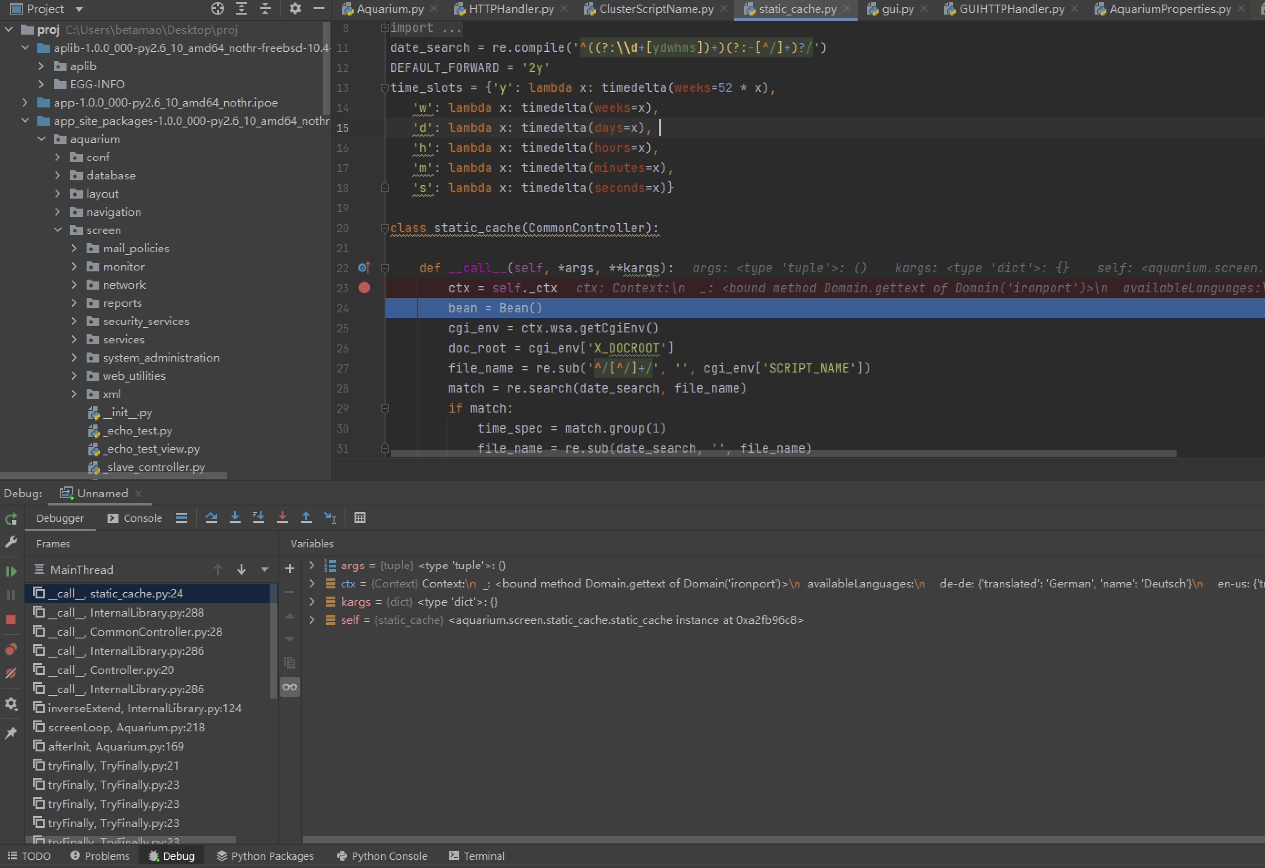
Task: Toggle Mute Breakpoints
Action: tap(11, 673)
